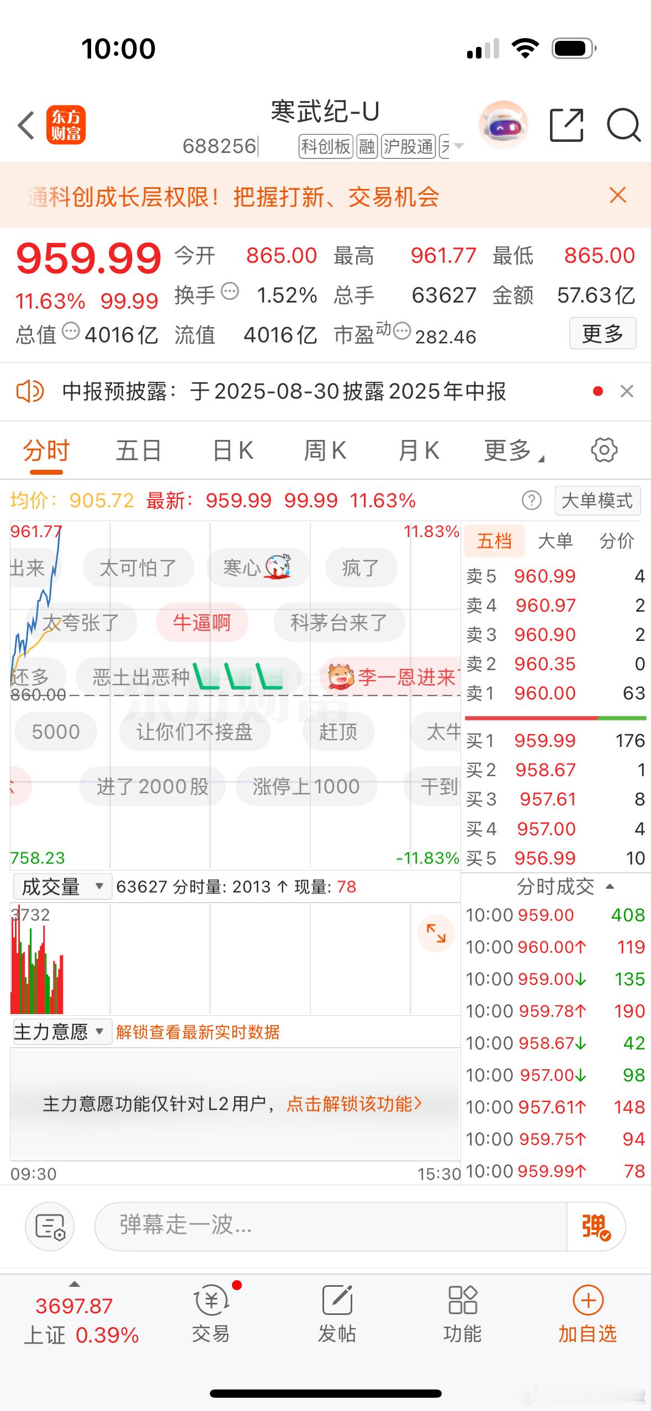
Task: Tap the 让你们不接盘 danmaku bubble
Action: tap(194, 732)
